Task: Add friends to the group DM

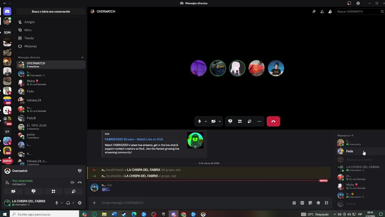Action: (322, 11)
